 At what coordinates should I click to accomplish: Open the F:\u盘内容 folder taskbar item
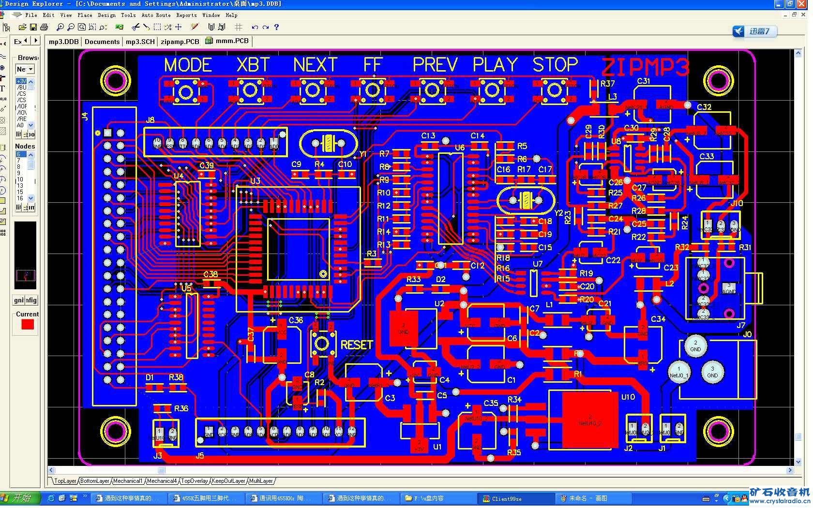[438, 498]
